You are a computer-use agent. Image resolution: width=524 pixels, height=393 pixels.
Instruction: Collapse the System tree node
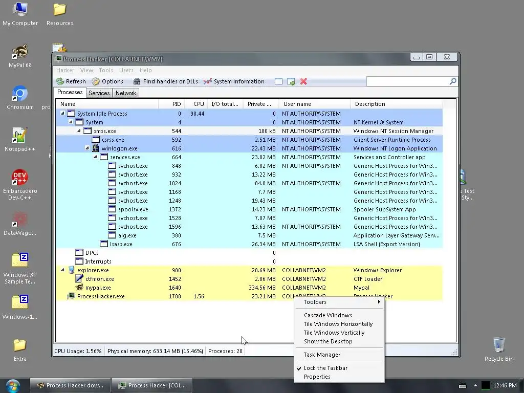[x=71, y=122]
